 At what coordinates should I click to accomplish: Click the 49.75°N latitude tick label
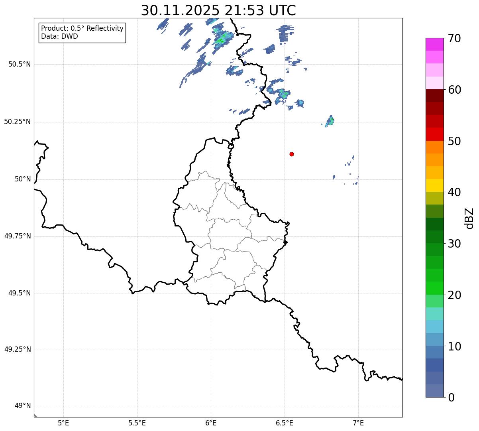point(17,236)
